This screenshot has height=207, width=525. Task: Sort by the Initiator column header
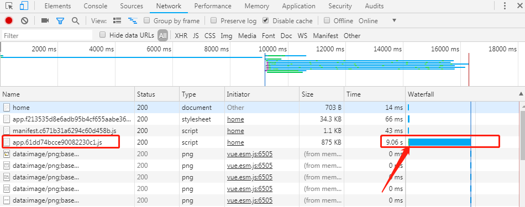[x=262, y=94]
